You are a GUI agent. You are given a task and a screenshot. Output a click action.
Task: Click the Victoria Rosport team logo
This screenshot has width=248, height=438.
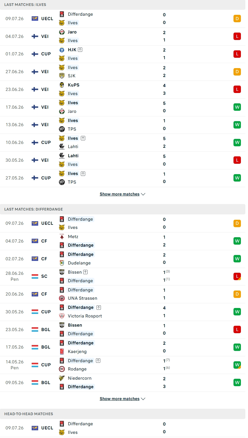pyautogui.click(x=62, y=316)
